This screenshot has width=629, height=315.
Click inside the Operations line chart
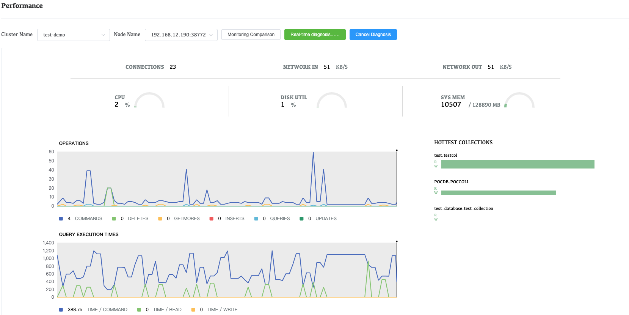tap(227, 179)
